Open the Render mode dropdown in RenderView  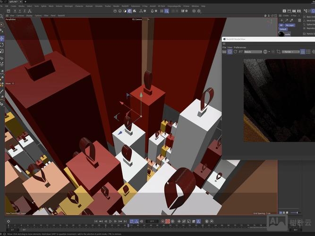[x=290, y=51]
